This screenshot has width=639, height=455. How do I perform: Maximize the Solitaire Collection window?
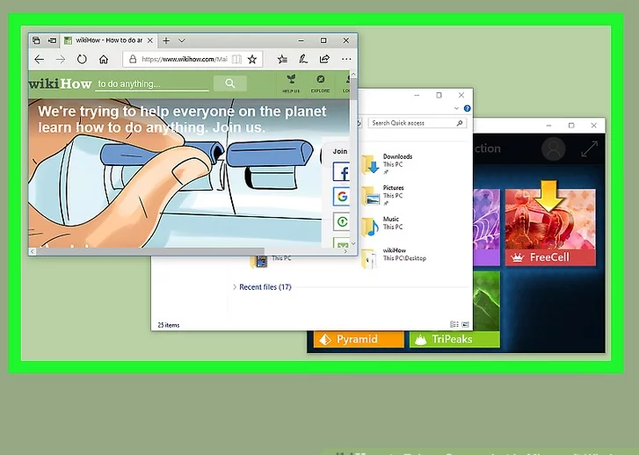pyautogui.click(x=571, y=126)
